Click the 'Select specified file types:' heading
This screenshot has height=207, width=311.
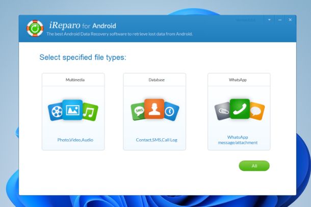tap(83, 58)
